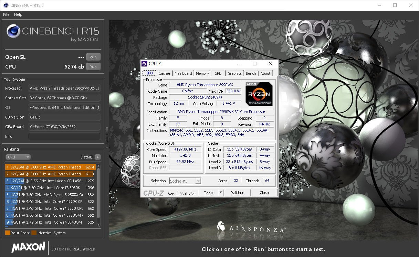Click the MAXON logo in footer
Image resolution: width=419 pixels, height=257 pixels.
[28, 247]
